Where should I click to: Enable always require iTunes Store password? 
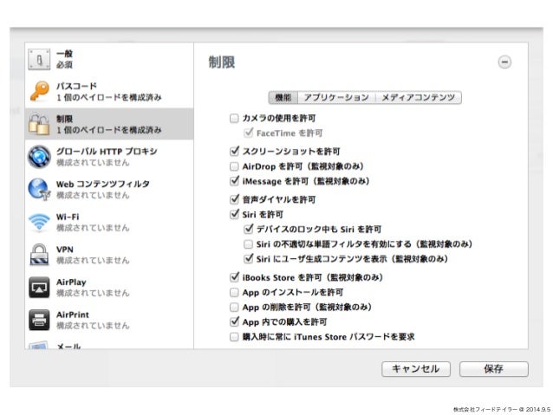(x=234, y=337)
